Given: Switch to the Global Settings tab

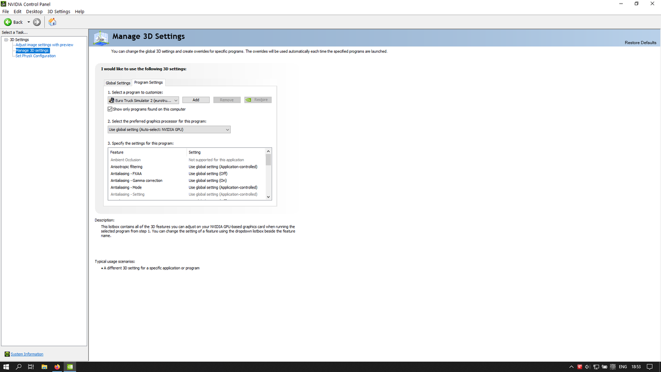Looking at the screenshot, I should pyautogui.click(x=118, y=83).
